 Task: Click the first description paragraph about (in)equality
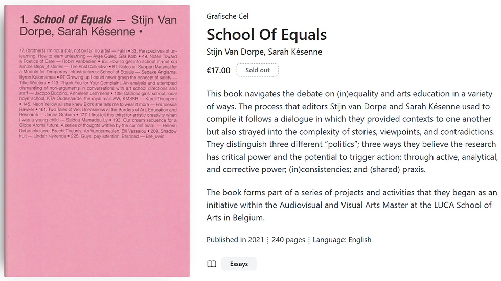coord(352,131)
